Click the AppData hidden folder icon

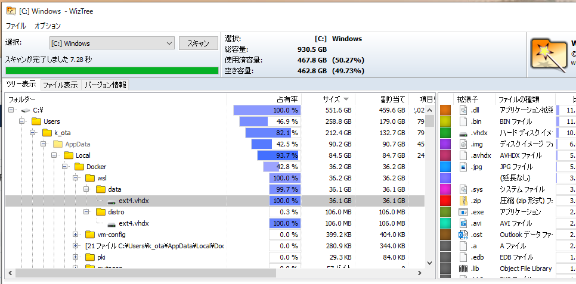[x=58, y=144]
